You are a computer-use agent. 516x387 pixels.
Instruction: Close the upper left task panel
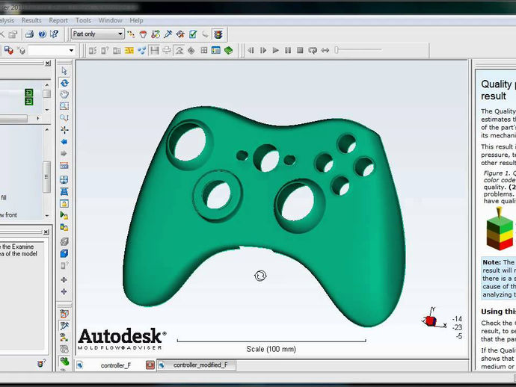click(48, 63)
